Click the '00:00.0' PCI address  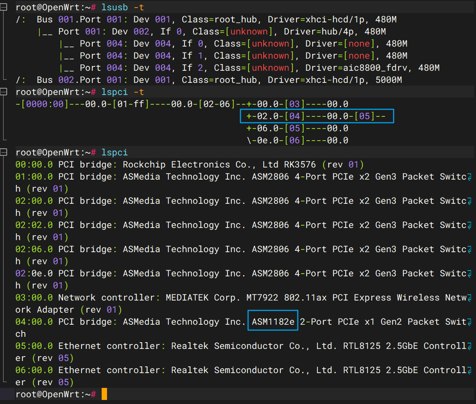click(x=34, y=164)
